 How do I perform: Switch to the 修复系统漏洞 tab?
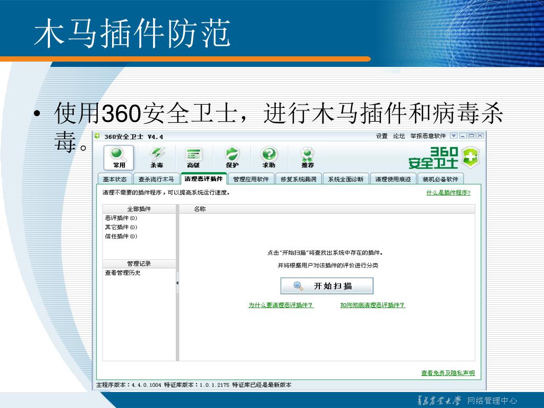(x=299, y=179)
